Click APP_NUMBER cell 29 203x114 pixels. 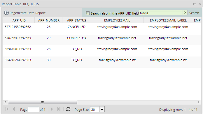coord(48,38)
